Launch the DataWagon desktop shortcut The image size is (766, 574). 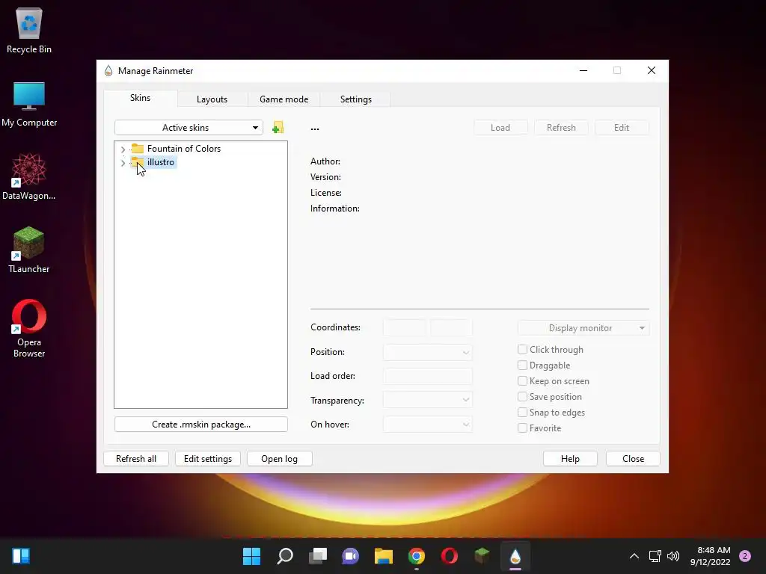[x=29, y=176]
